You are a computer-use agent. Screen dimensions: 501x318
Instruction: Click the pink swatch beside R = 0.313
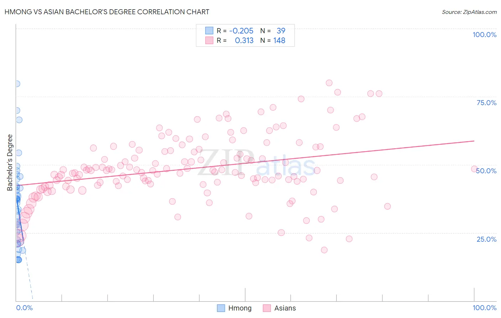(209, 40)
